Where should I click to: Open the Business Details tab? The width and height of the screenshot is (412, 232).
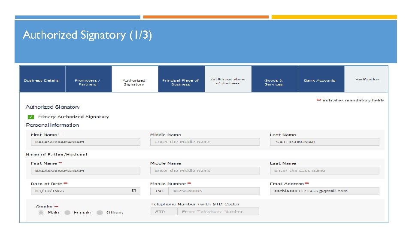coord(42,79)
